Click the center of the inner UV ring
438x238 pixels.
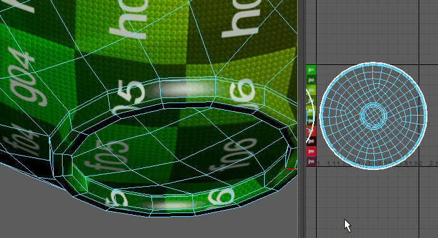click(374, 114)
